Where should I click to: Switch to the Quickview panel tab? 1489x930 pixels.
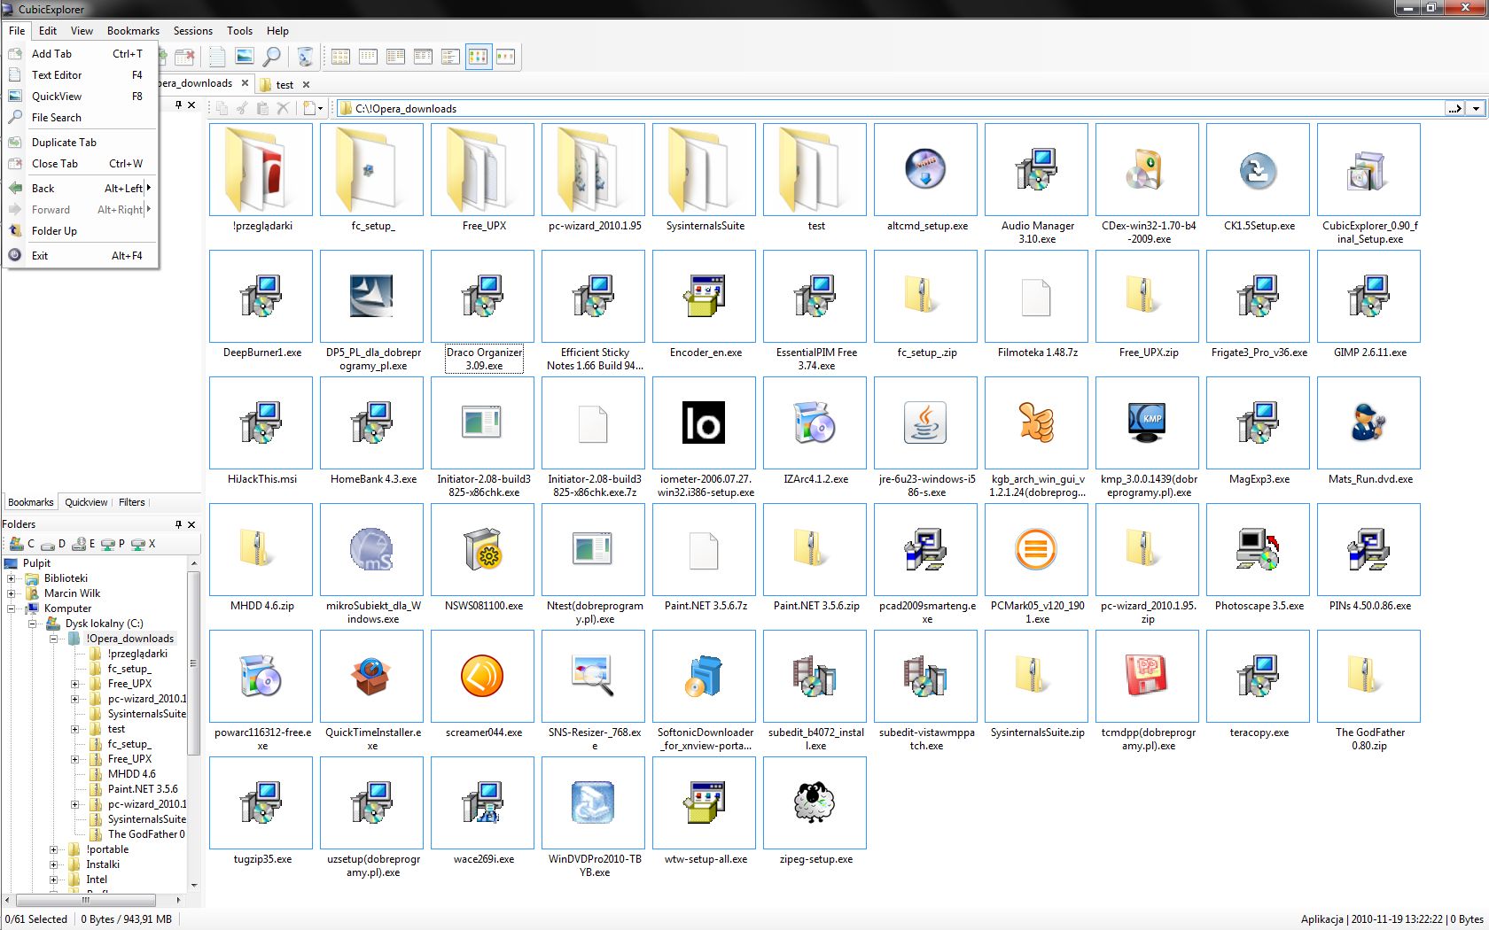(86, 502)
